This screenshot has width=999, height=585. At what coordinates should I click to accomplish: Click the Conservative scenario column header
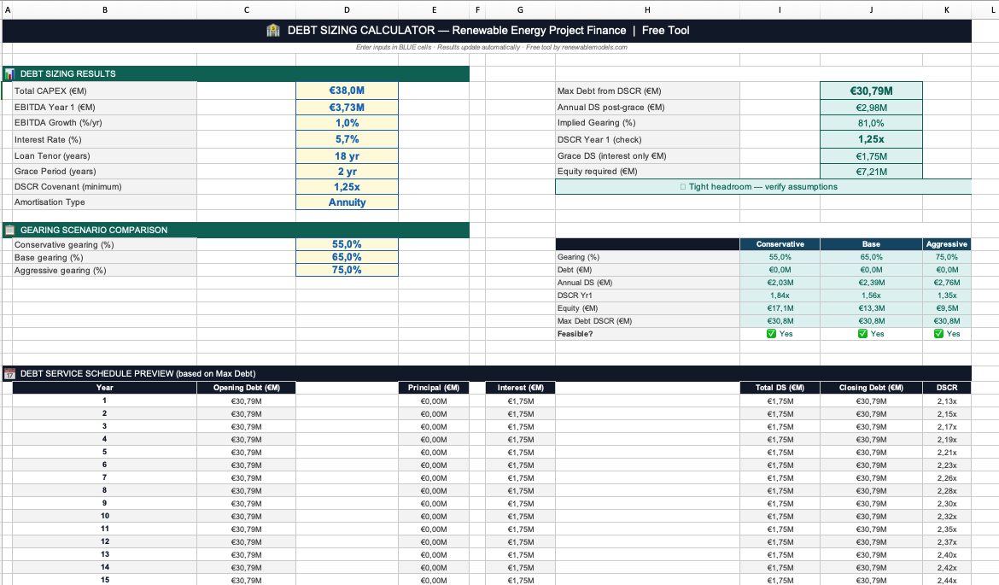(780, 244)
